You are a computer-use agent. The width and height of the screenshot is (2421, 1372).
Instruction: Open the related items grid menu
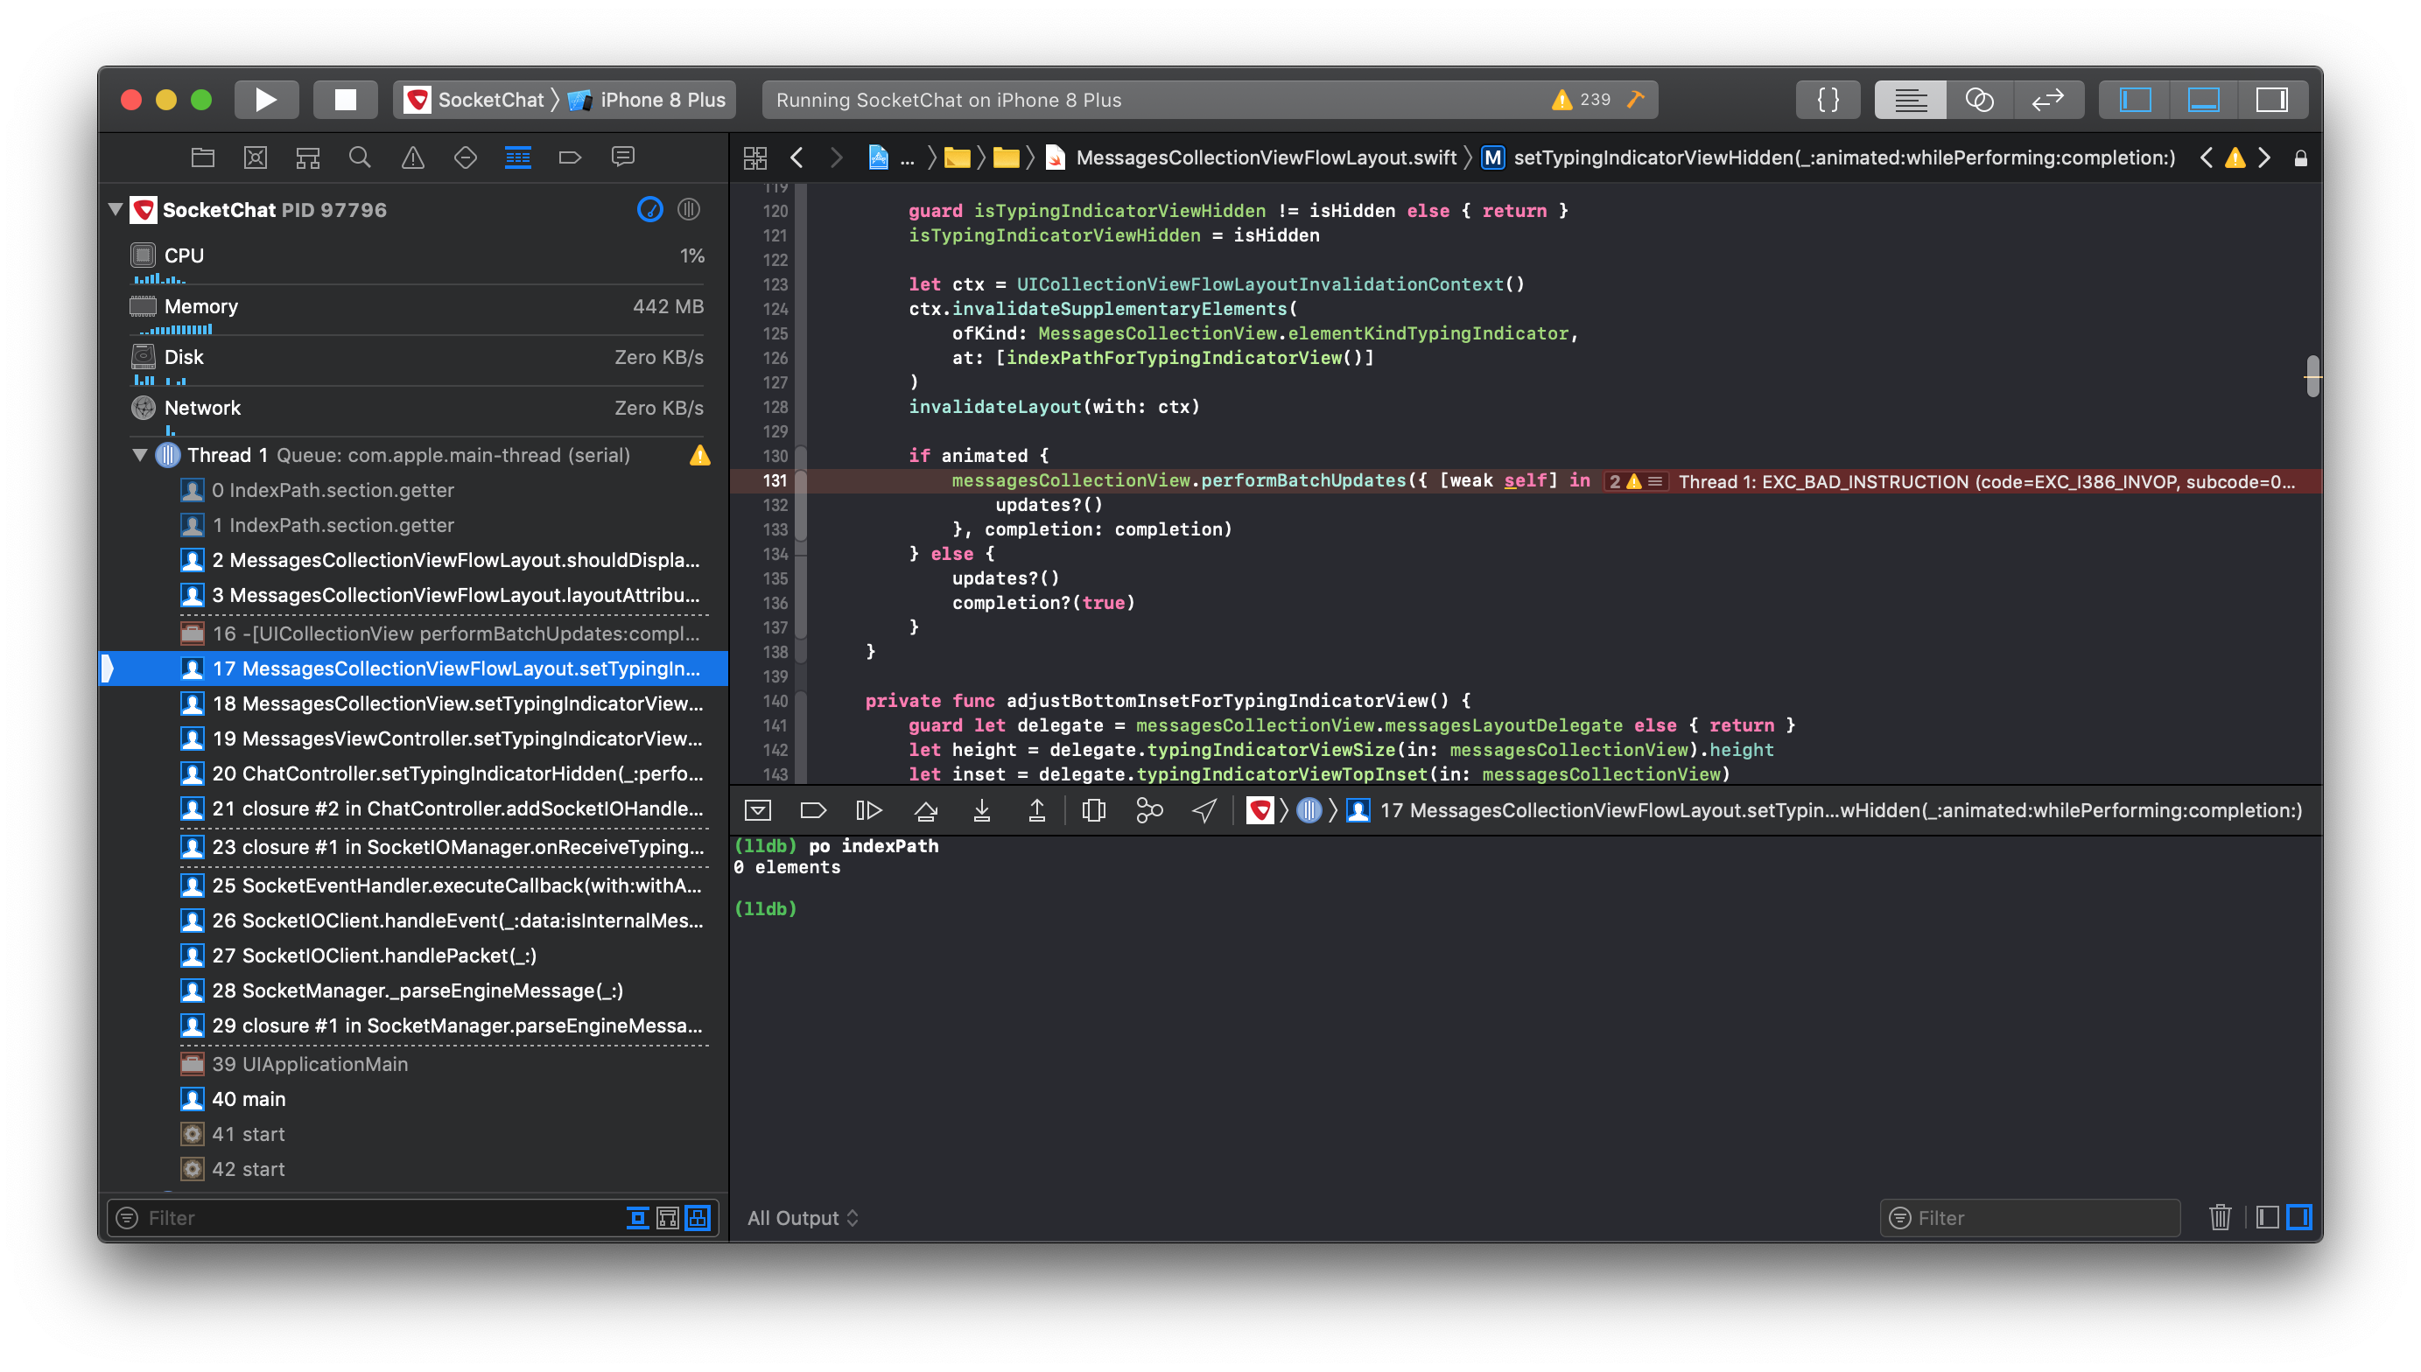click(754, 157)
